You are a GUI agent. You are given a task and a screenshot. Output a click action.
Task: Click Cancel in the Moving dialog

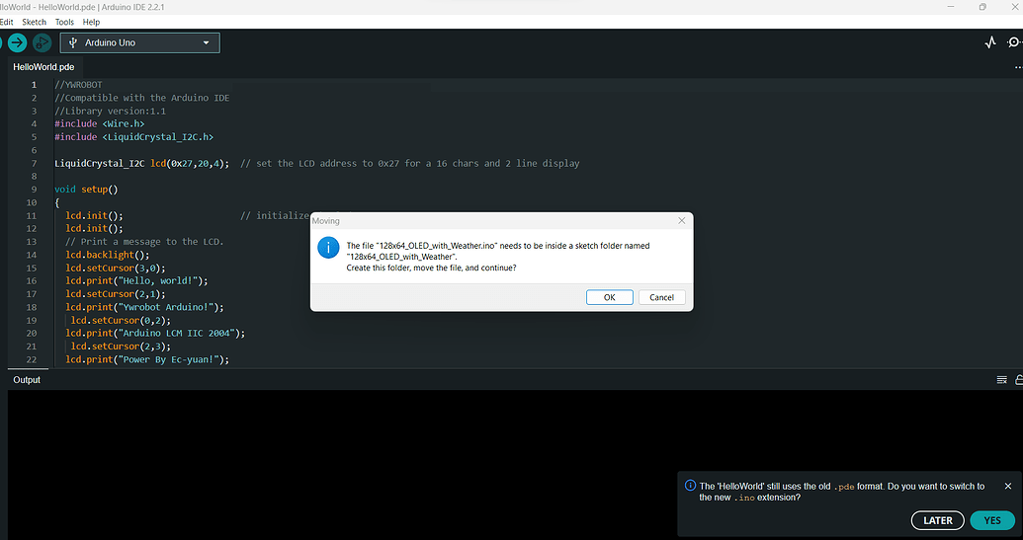pyautogui.click(x=661, y=297)
